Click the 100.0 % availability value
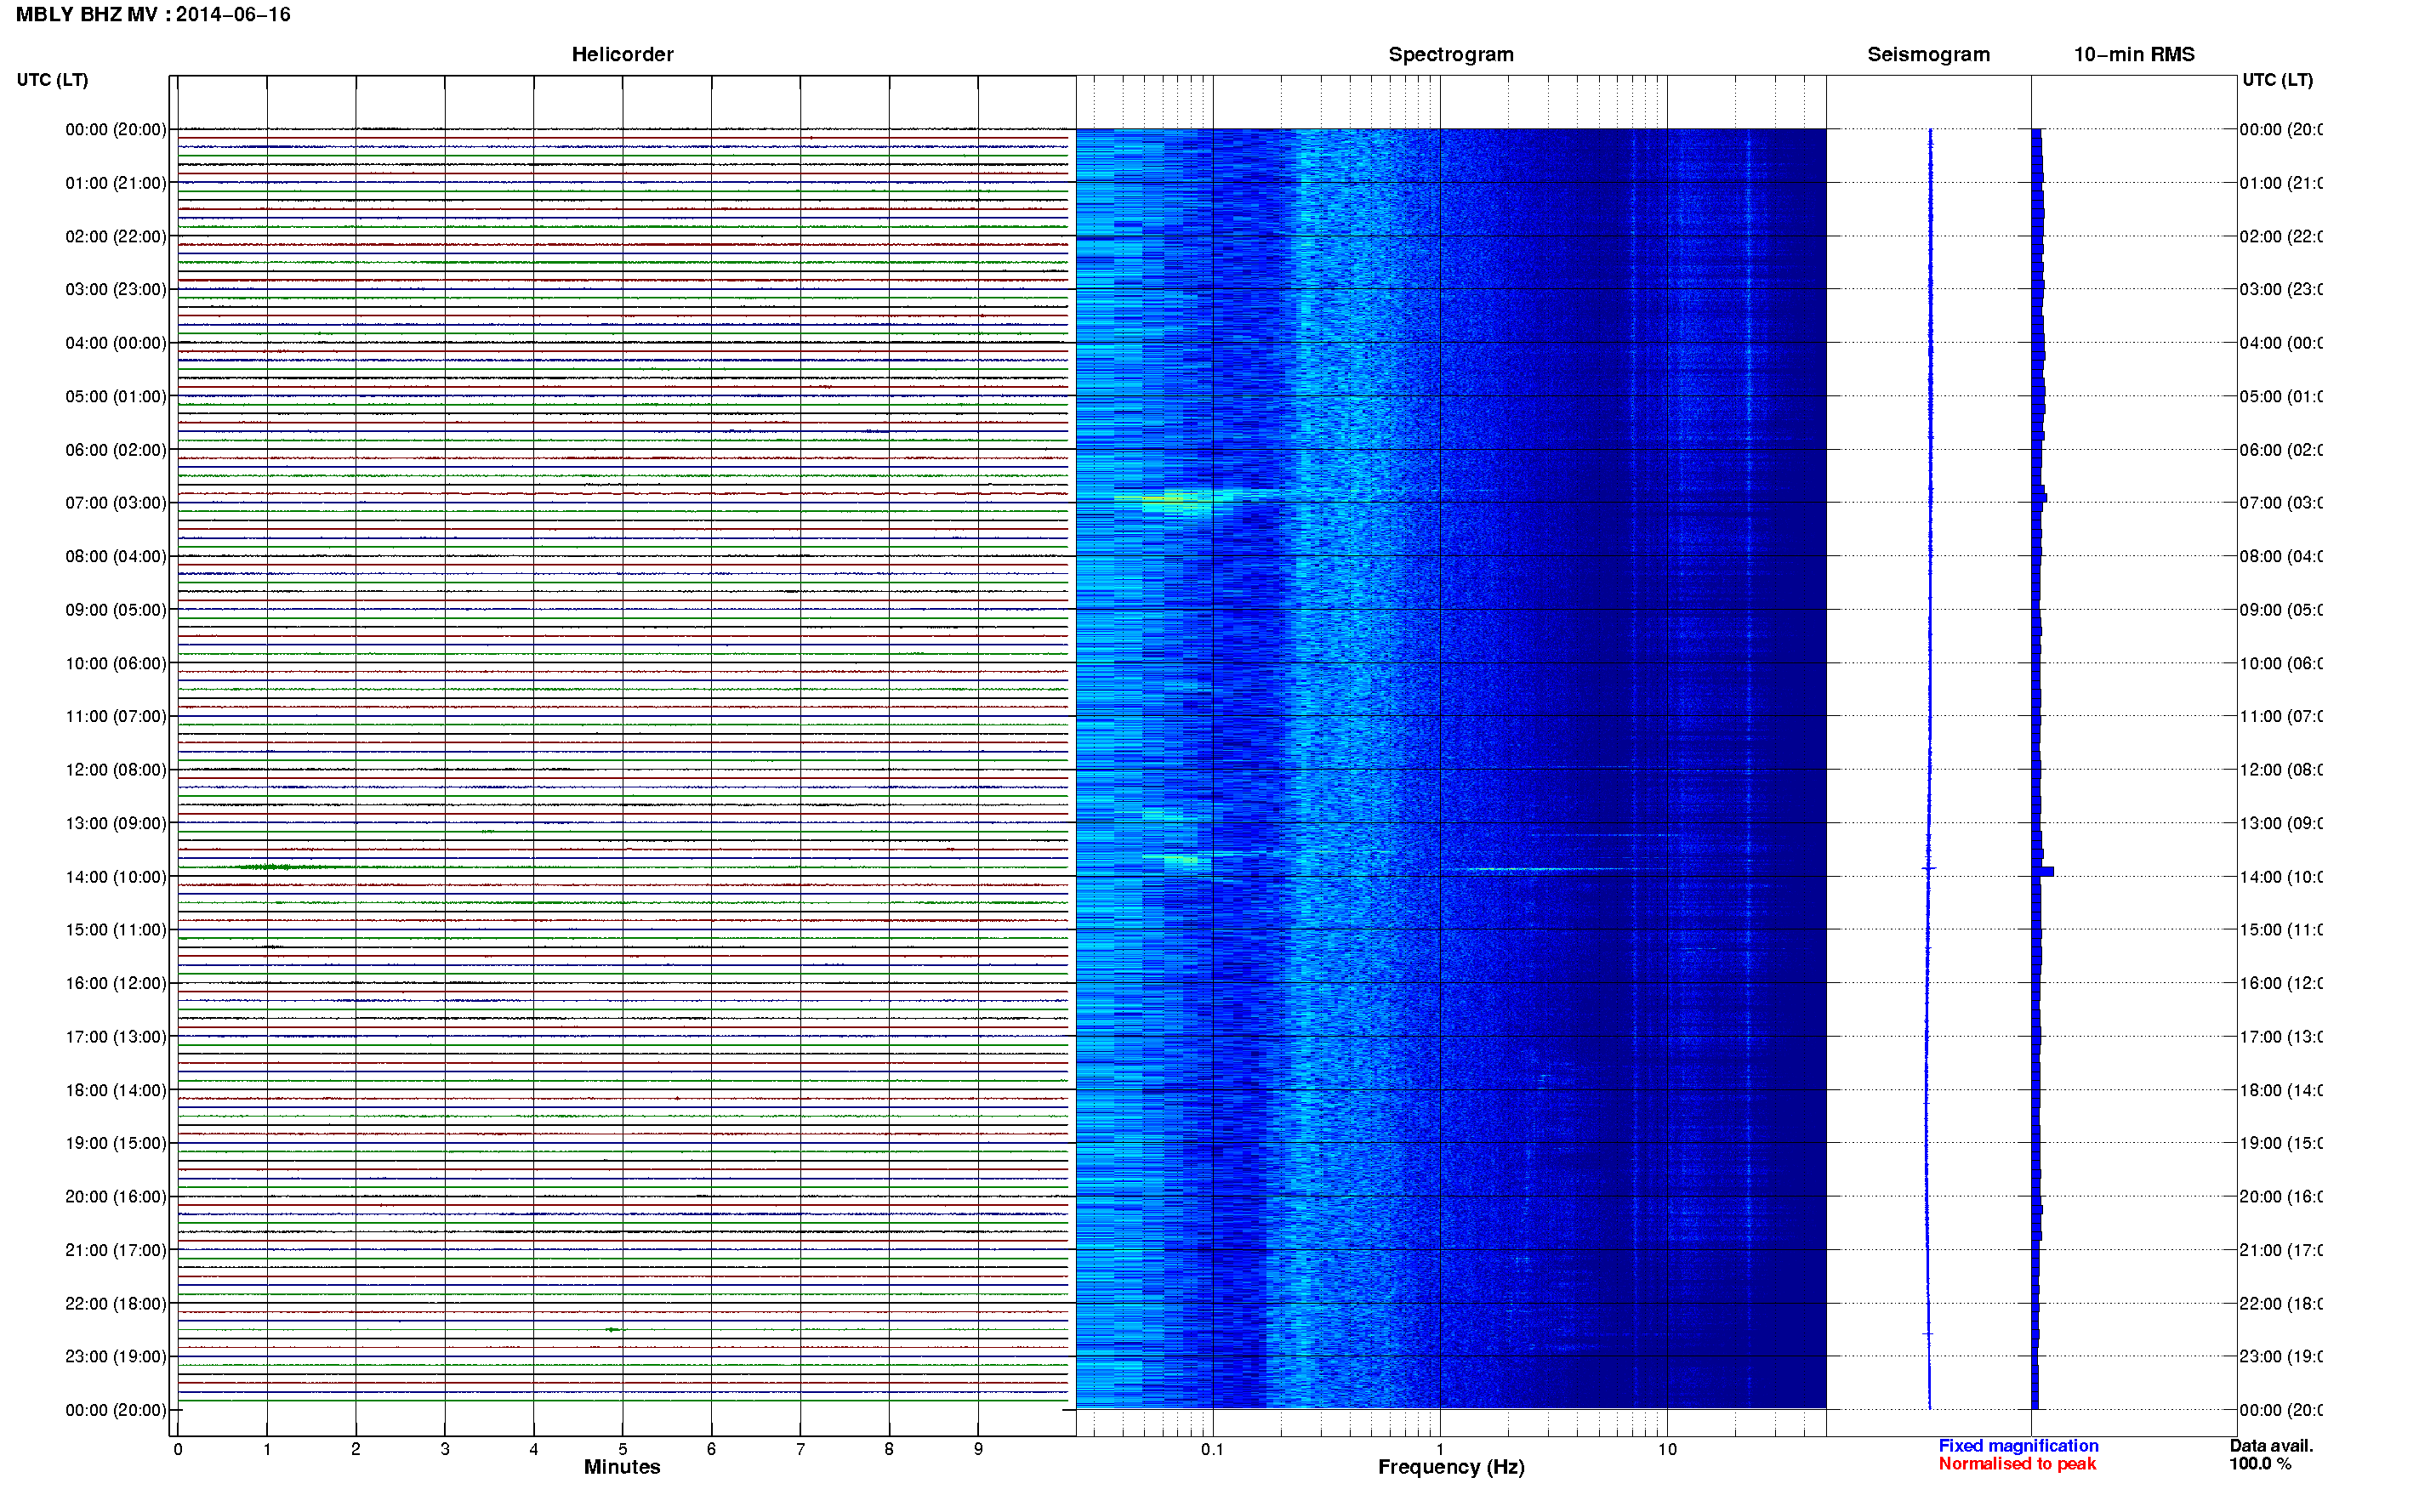The height and width of the screenshot is (1512, 2419). (2260, 1464)
